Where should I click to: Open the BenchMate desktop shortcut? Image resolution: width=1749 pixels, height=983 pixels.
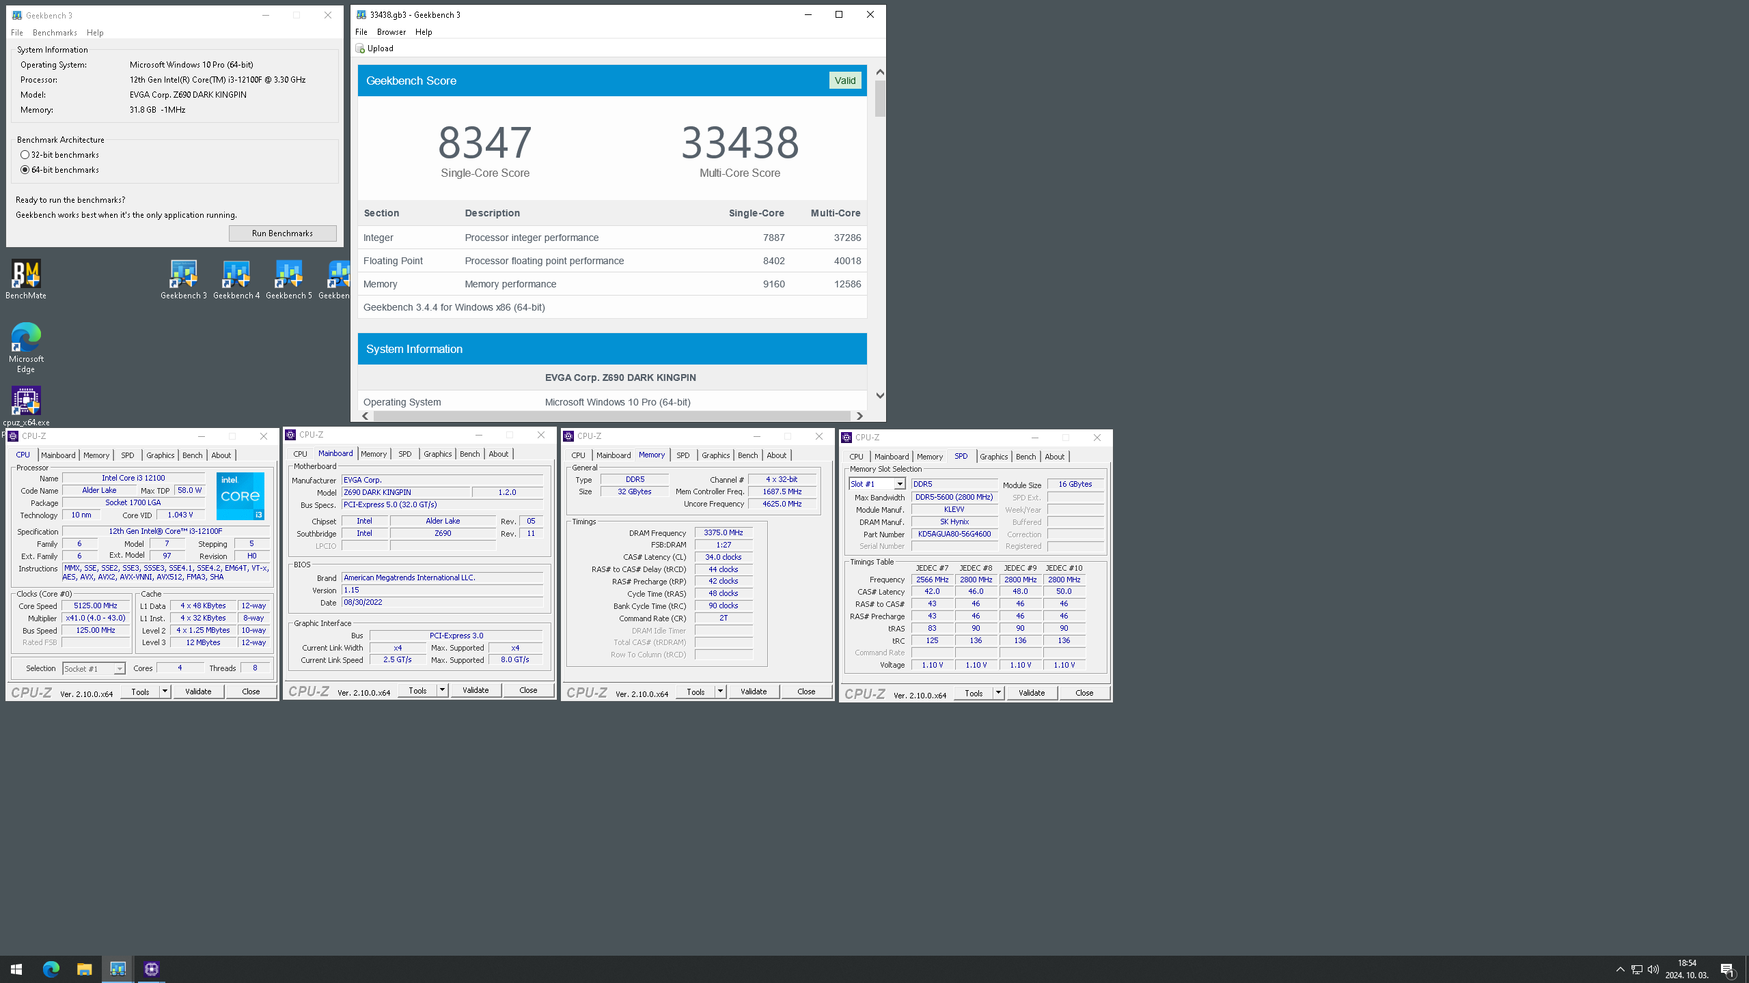[x=26, y=279]
